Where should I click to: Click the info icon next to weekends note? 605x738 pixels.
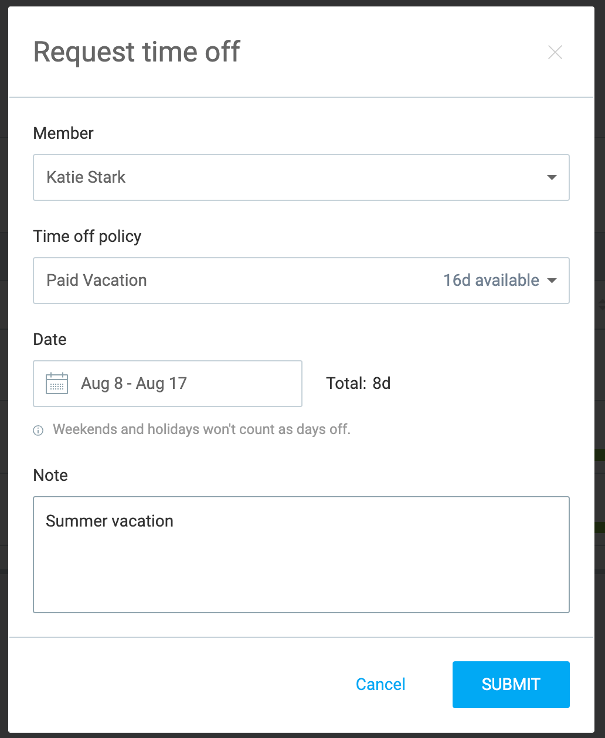click(x=38, y=430)
